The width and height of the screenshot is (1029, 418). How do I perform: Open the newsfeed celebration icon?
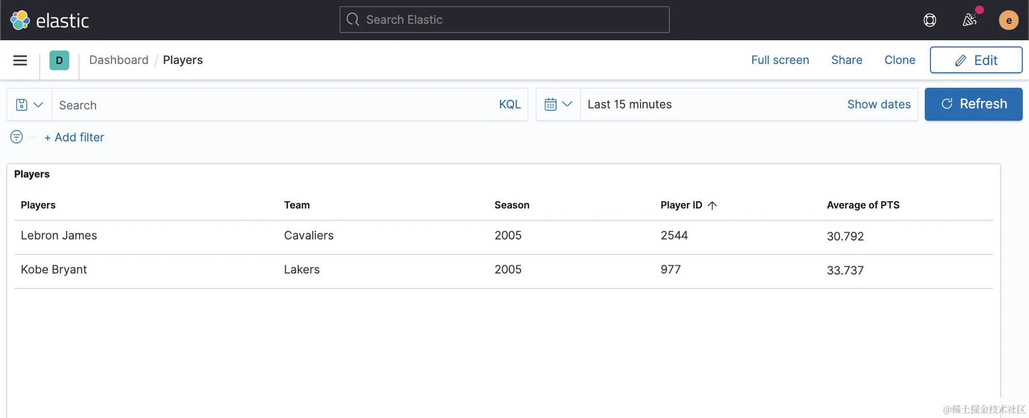(970, 20)
